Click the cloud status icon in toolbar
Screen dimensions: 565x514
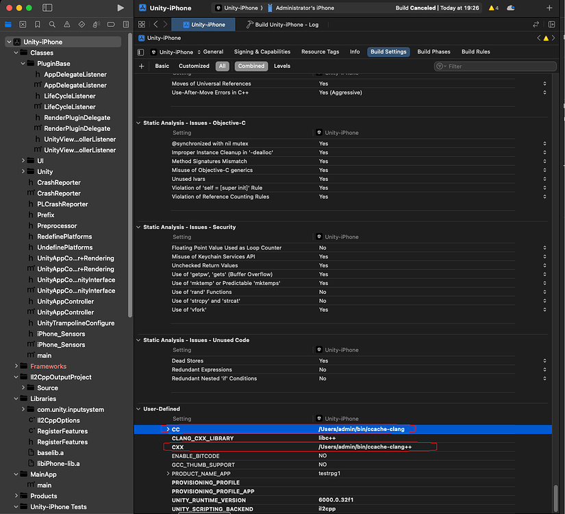(510, 8)
